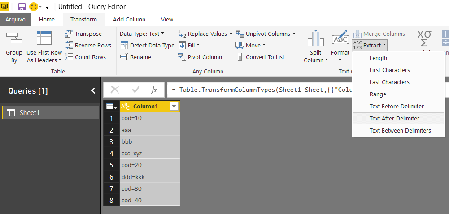The image size is (449, 214).
Task: Open the quick access toolbar customize arrow
Action: click(47, 7)
